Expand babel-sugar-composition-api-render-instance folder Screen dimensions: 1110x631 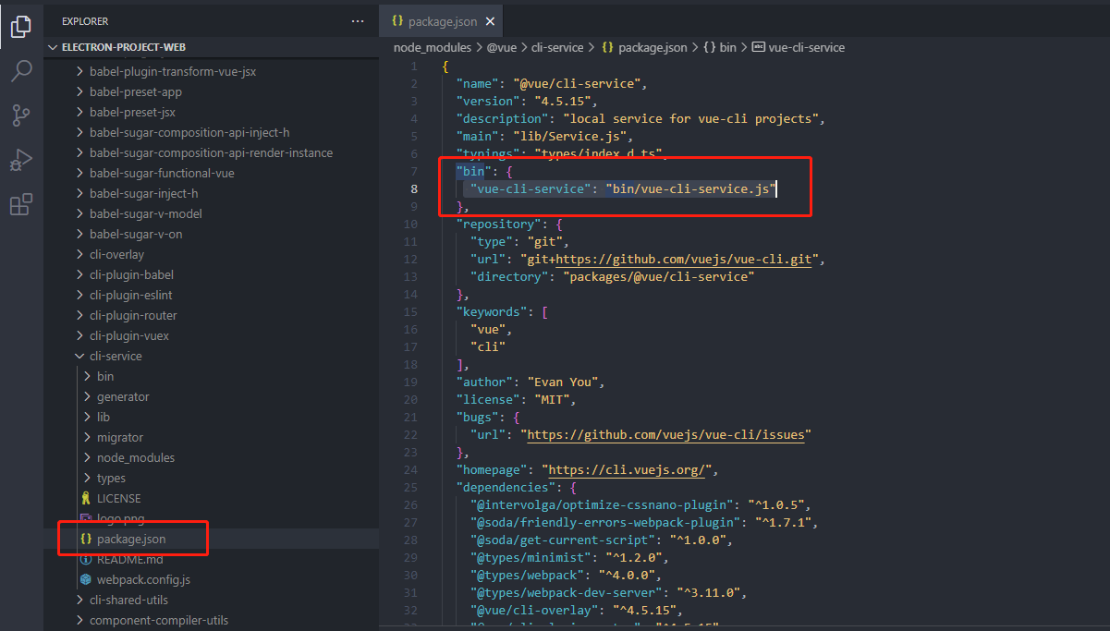(211, 152)
